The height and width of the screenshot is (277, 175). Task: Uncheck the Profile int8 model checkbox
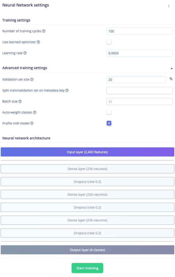[109, 123]
